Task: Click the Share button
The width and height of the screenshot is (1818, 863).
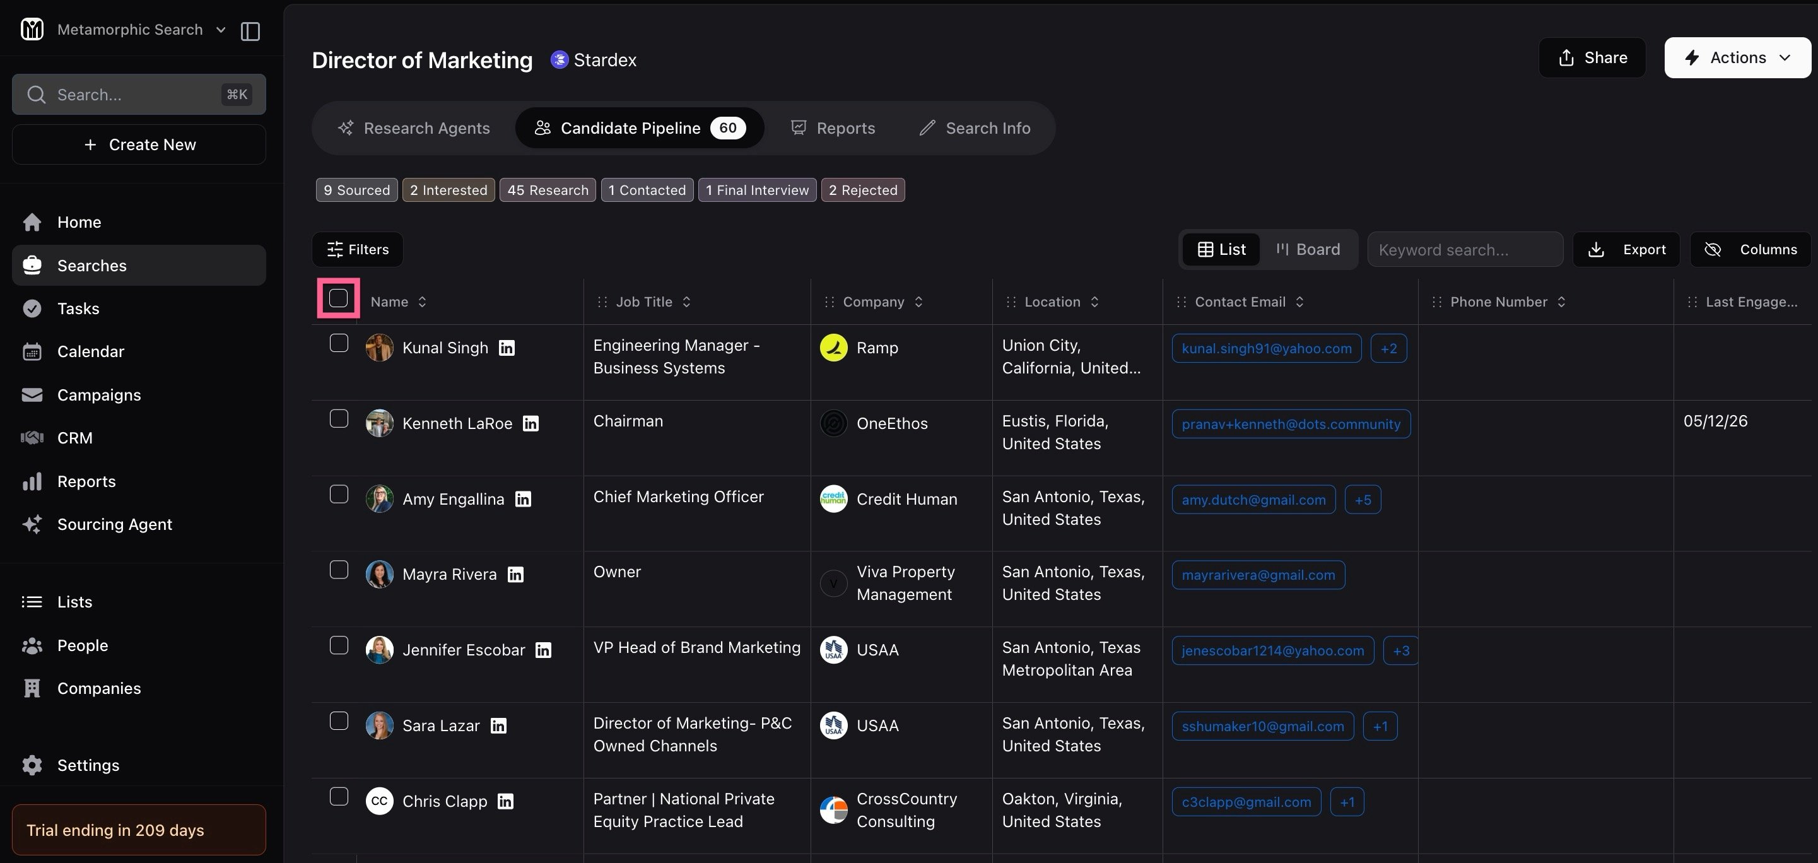Action: 1592,58
